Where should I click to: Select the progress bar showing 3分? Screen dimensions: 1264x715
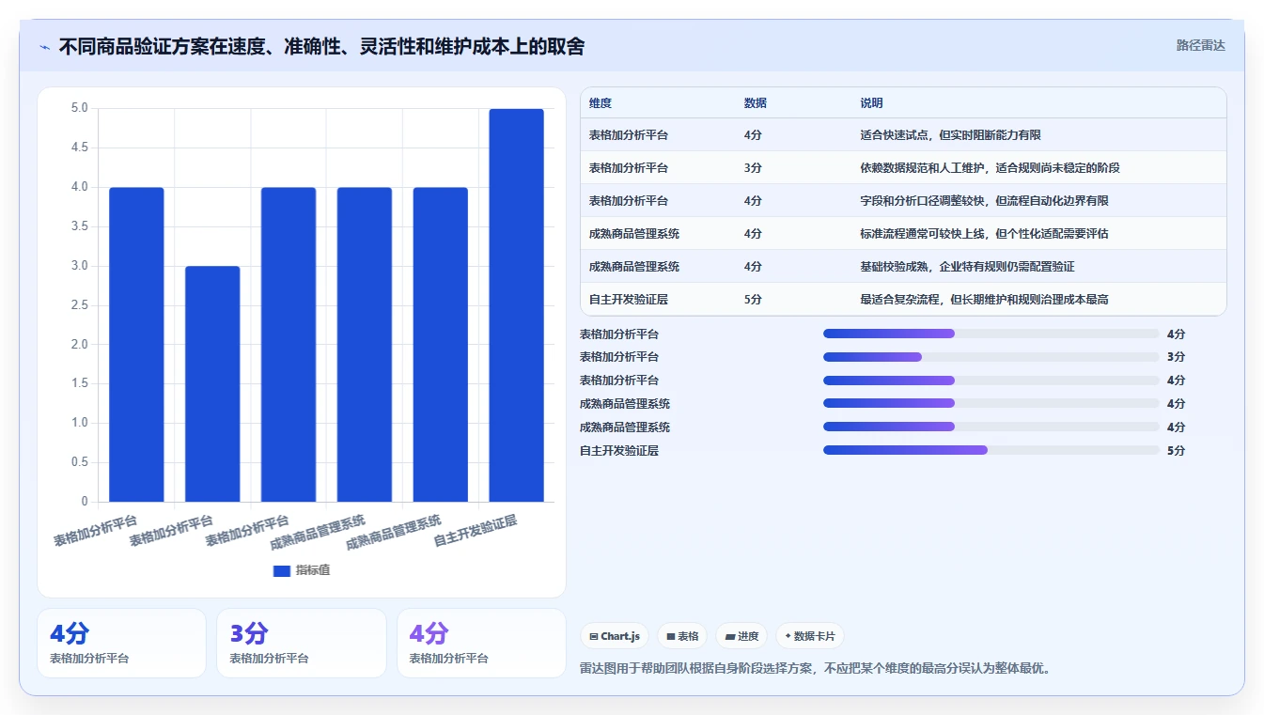tap(991, 357)
